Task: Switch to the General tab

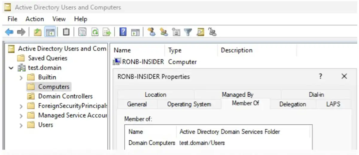Action: coord(137,104)
